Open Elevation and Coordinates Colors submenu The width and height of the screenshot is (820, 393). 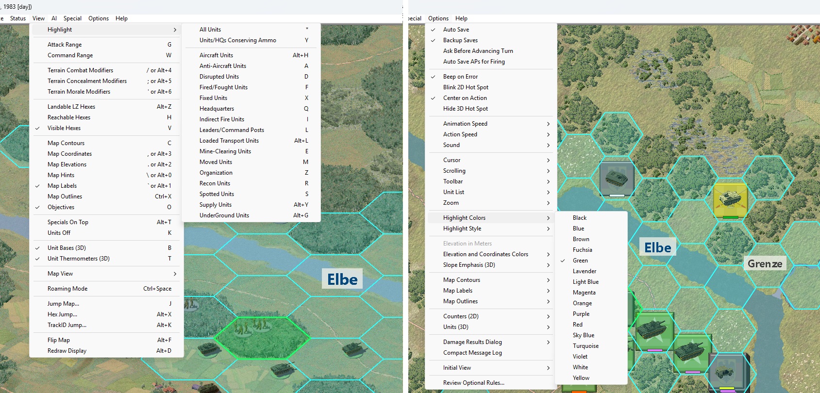pos(491,254)
